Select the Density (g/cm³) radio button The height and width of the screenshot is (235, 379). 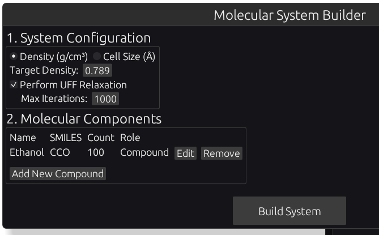point(14,57)
